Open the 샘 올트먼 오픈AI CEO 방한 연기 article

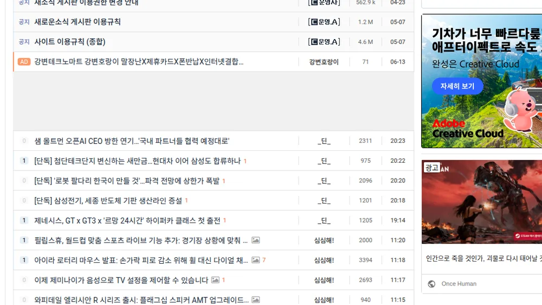pos(132,141)
